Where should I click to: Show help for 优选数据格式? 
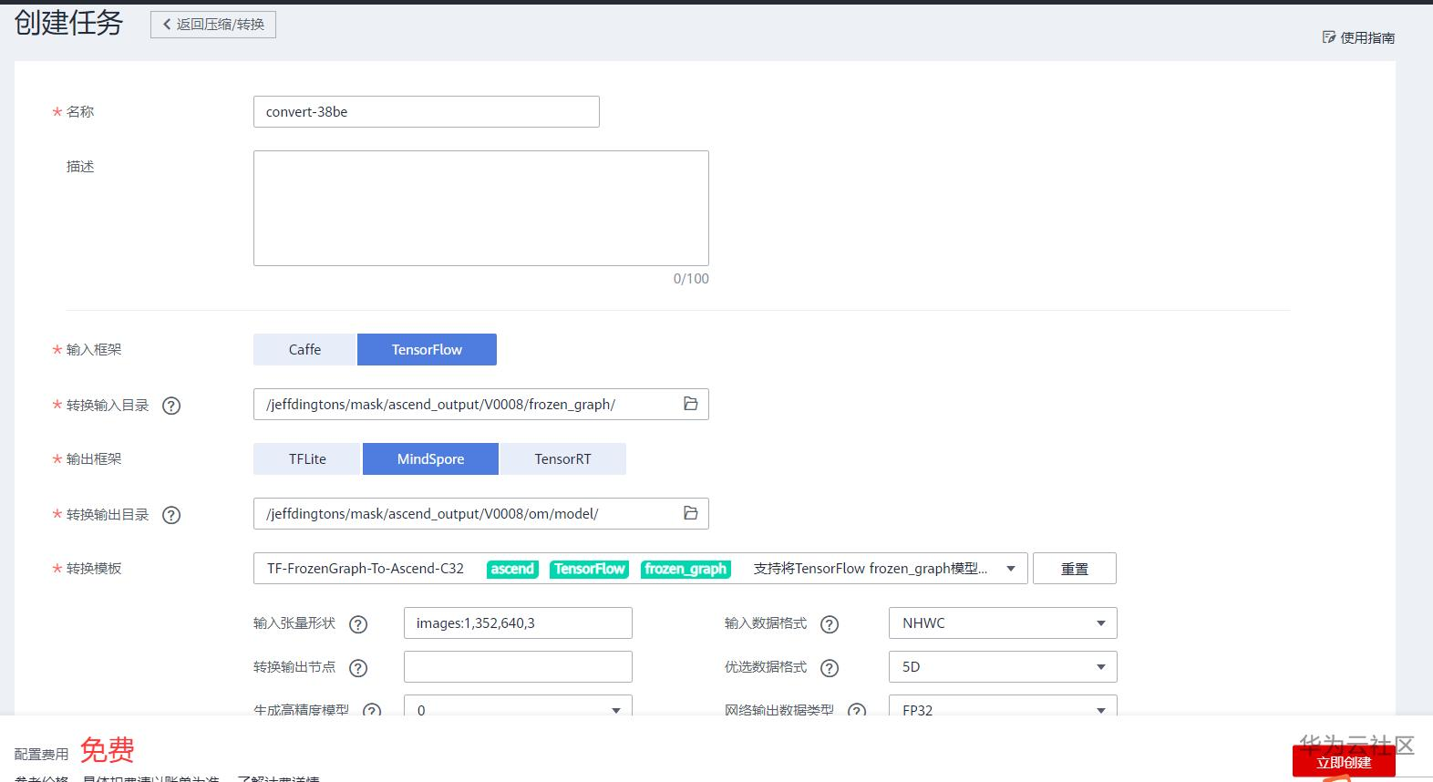click(x=830, y=668)
